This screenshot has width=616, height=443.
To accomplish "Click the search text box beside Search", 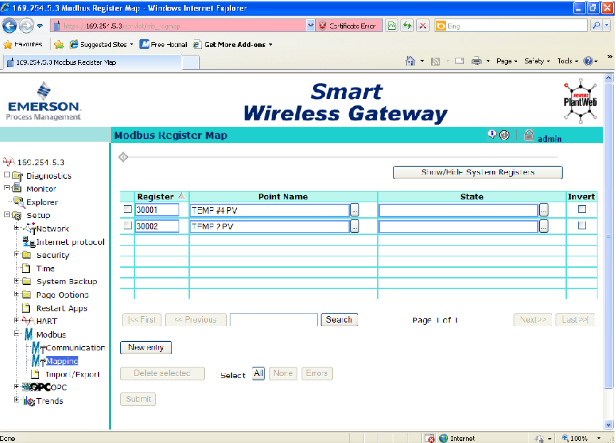I will [273, 320].
